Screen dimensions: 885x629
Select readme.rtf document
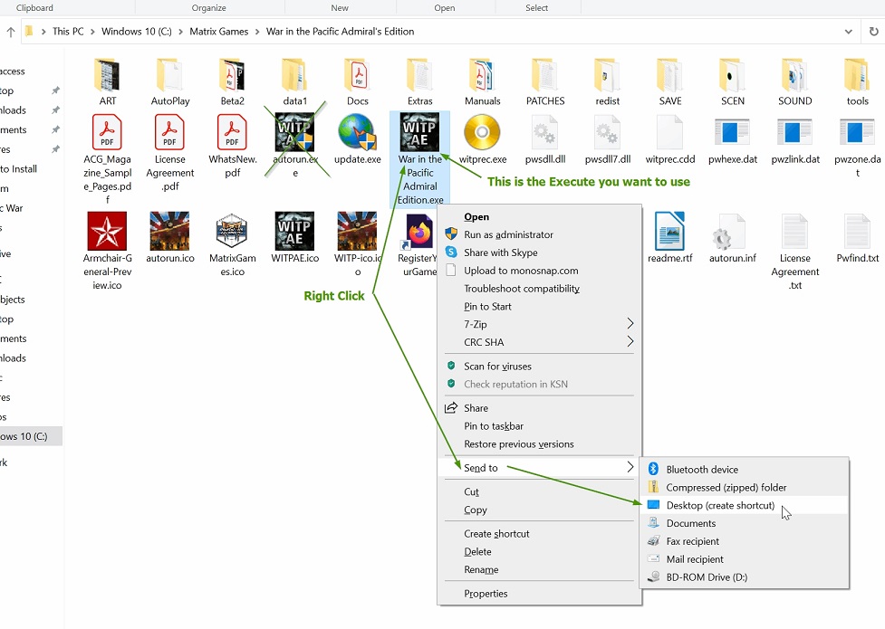[670, 237]
